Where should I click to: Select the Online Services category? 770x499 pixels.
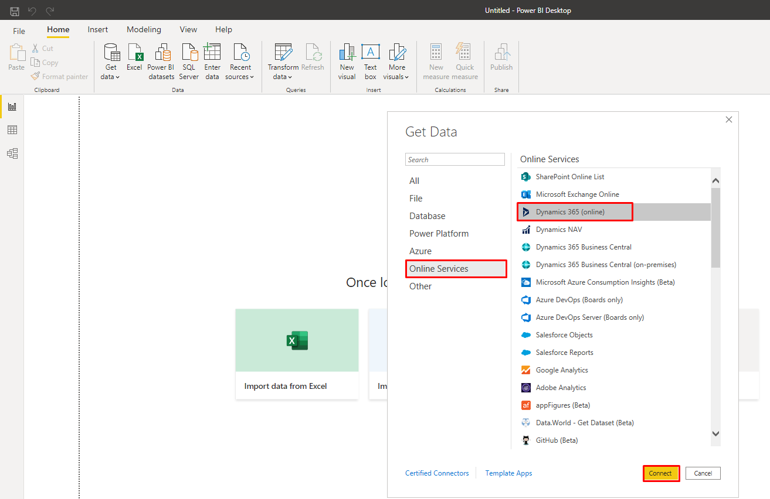coord(456,269)
